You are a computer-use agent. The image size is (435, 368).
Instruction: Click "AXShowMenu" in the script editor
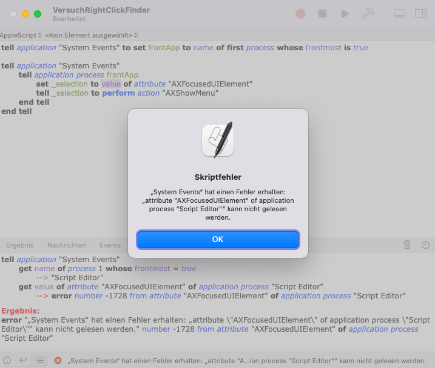(x=191, y=93)
